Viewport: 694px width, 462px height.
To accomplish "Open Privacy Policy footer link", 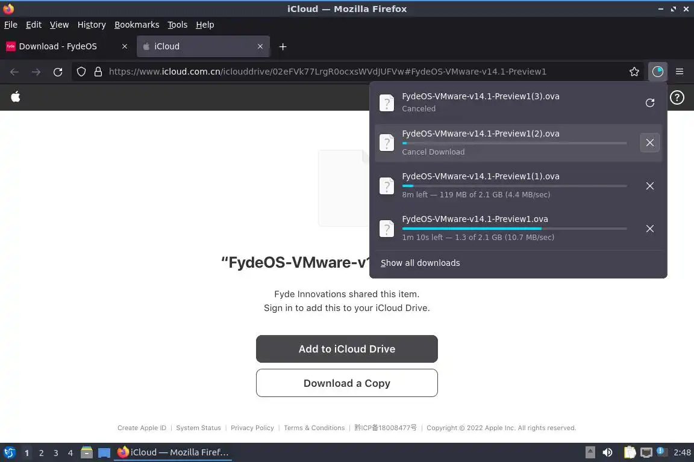I will [x=252, y=428].
